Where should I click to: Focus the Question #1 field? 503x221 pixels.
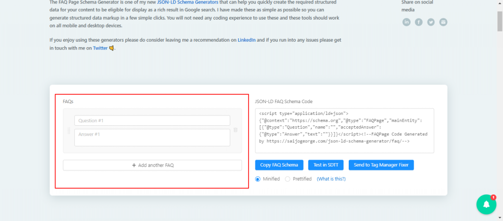point(152,121)
